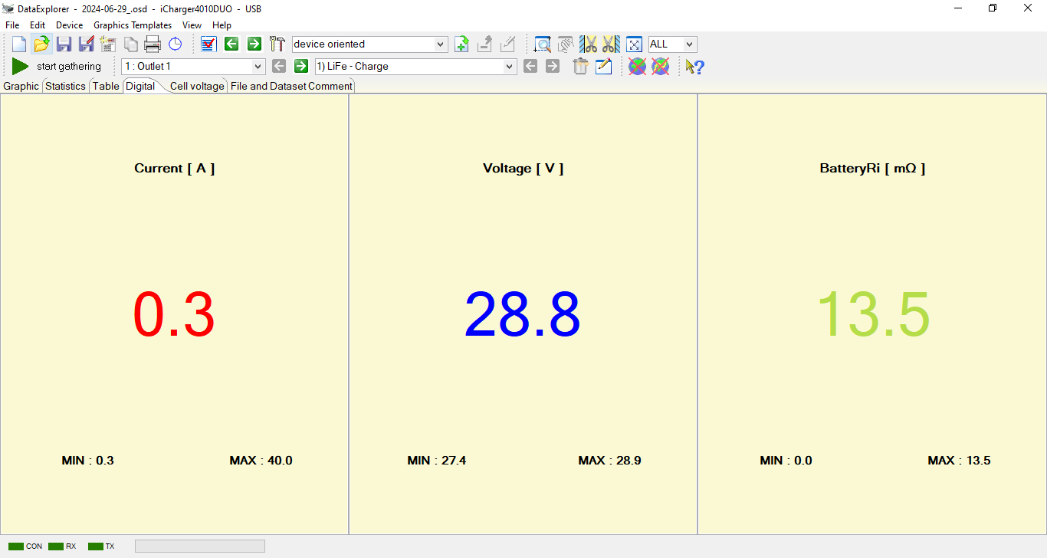Click the print icon in the toolbar
1047x558 pixels.
153,44
